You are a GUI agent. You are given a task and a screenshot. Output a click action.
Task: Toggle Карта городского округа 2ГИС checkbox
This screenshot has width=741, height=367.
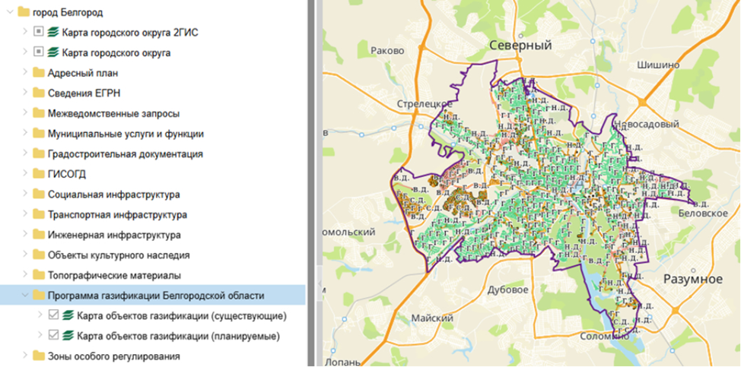[39, 33]
